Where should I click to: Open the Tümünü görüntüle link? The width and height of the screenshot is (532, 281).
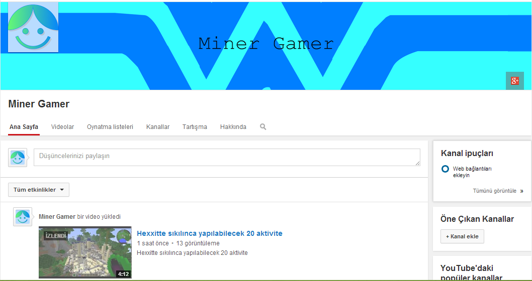tap(495, 191)
